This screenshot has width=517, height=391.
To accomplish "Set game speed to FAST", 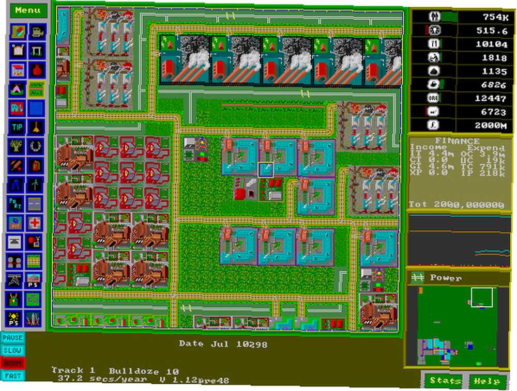I will click(12, 376).
